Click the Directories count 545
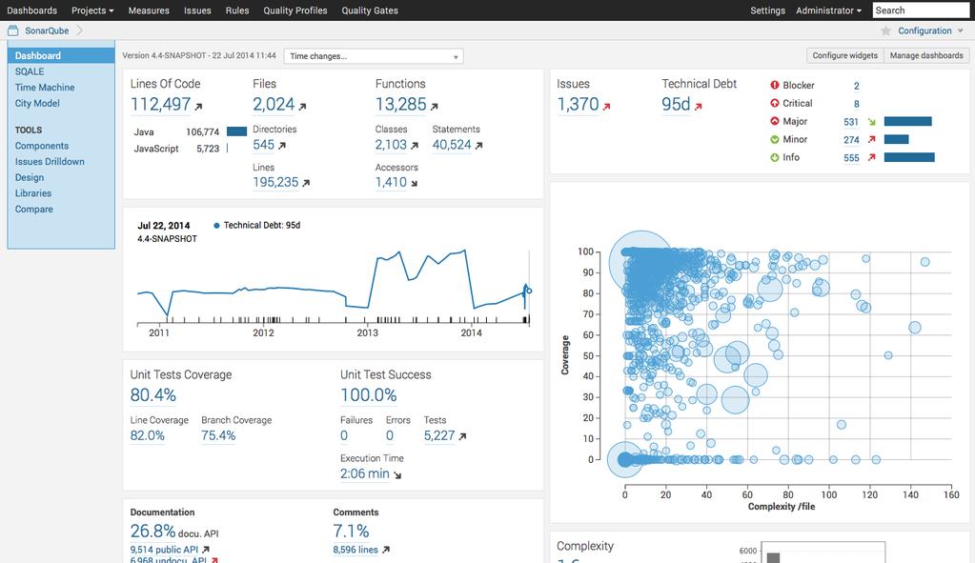This screenshot has width=975, height=563. tap(264, 145)
